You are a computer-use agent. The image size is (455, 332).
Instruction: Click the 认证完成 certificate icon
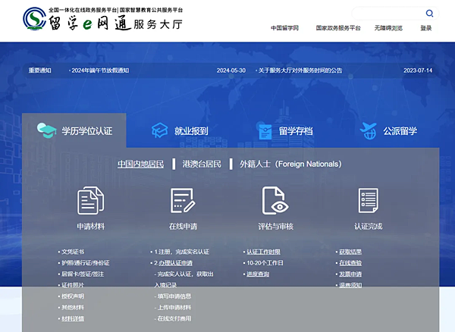pyautogui.click(x=368, y=200)
